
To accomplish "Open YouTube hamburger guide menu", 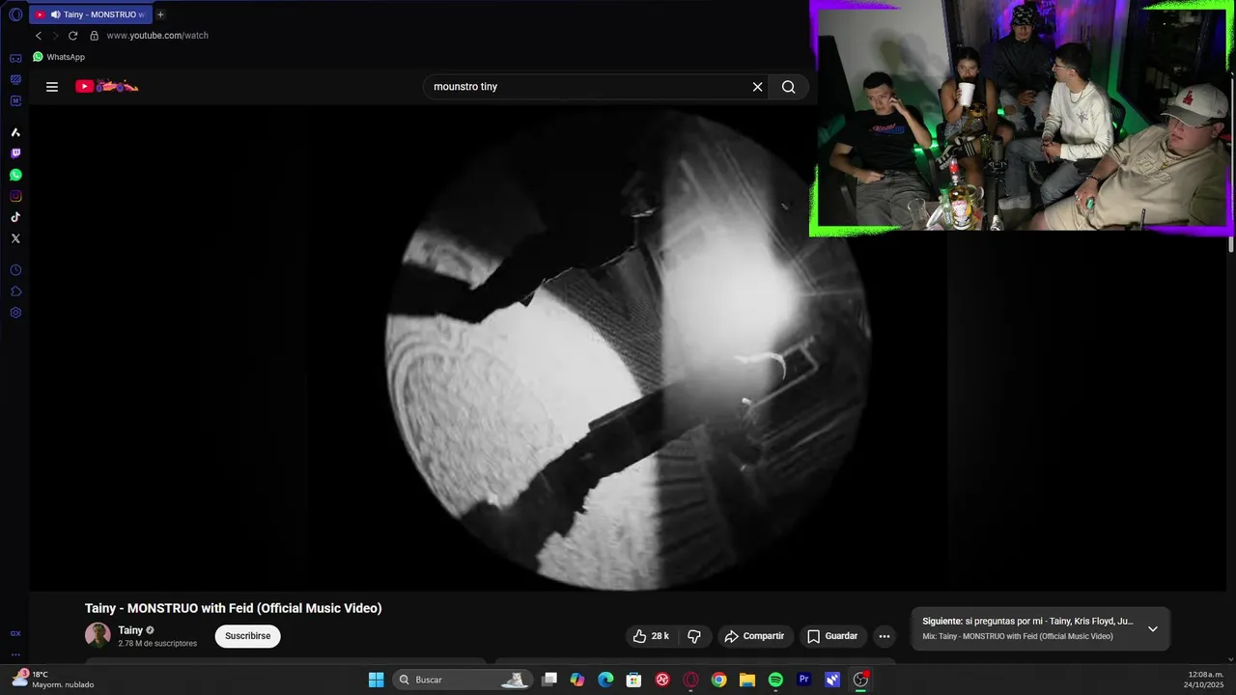I will [x=52, y=87].
